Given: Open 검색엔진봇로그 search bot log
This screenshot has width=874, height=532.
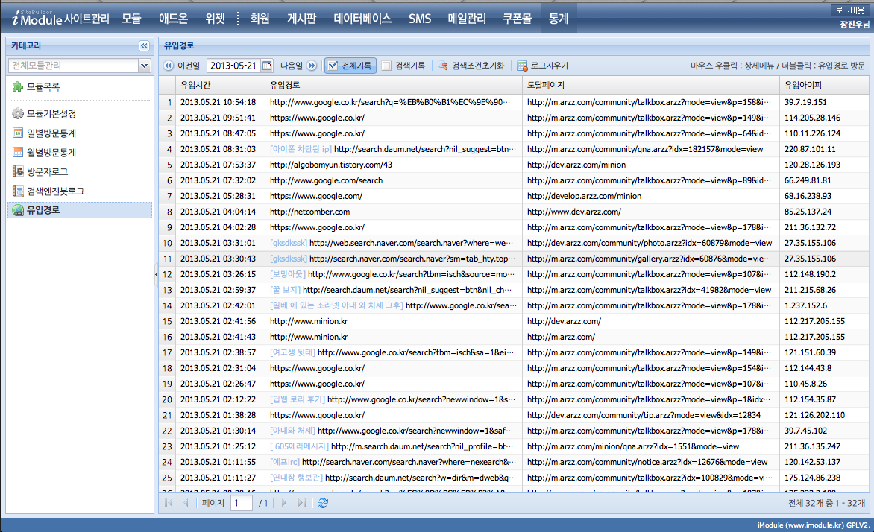Looking at the screenshot, I should pyautogui.click(x=55, y=191).
